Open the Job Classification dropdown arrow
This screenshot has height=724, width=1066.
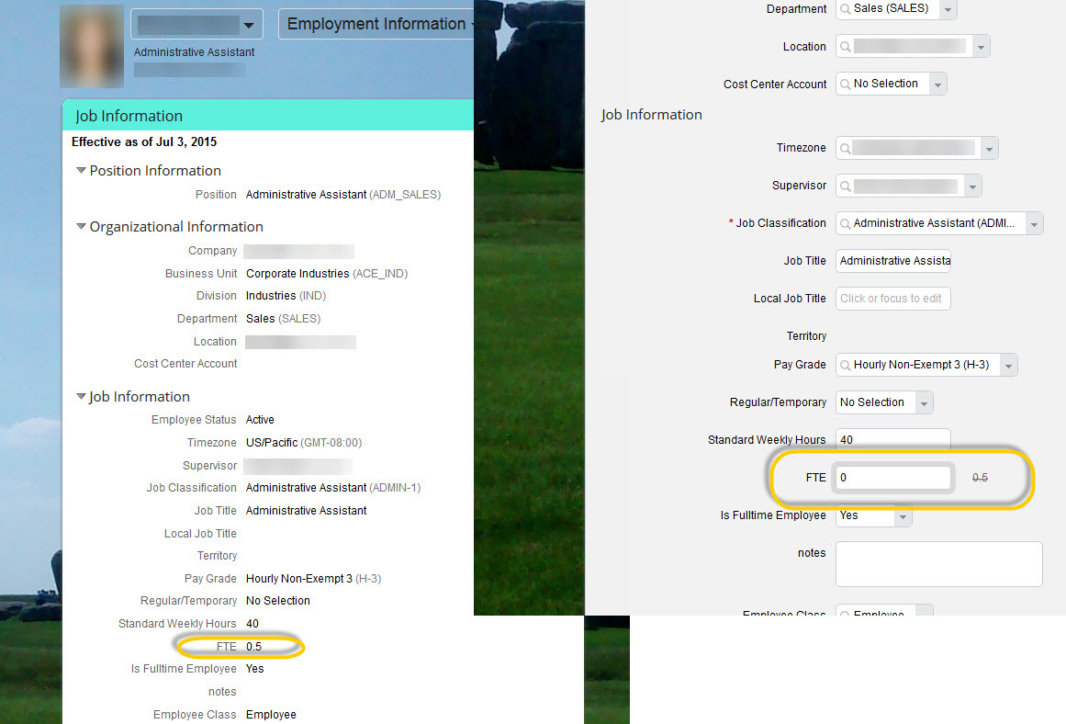pos(1035,223)
